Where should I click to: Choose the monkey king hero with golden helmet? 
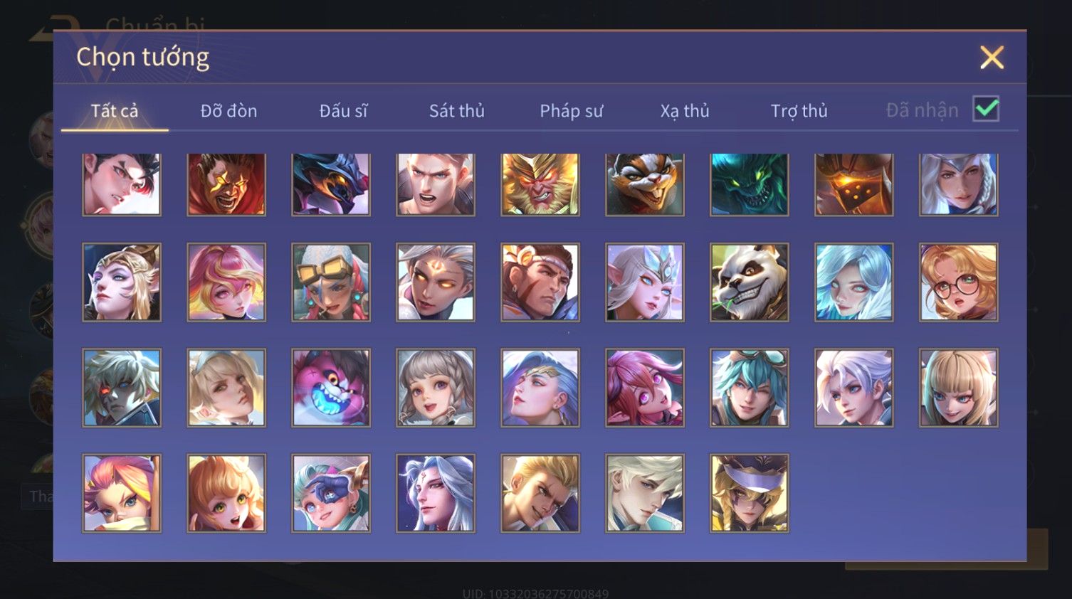540,184
